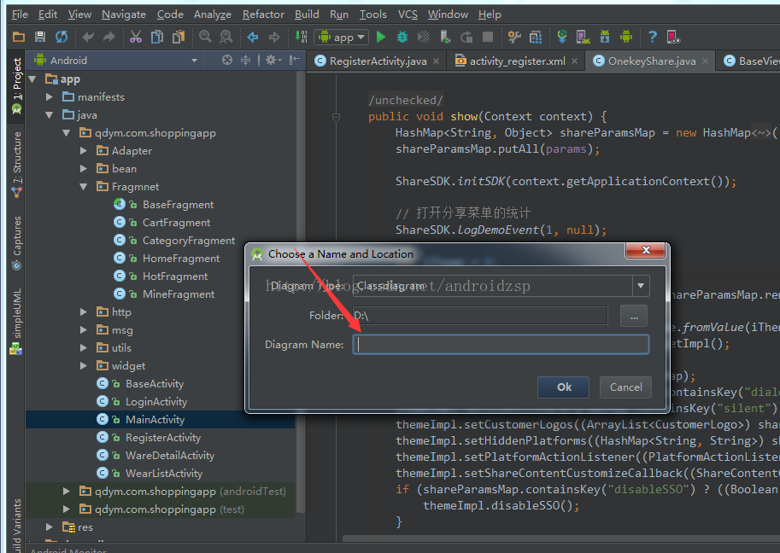The height and width of the screenshot is (553, 780).
Task: Run the app with green play icon
Action: pyautogui.click(x=381, y=37)
